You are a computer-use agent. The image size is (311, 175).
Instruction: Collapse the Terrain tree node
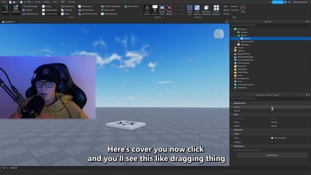235,35
